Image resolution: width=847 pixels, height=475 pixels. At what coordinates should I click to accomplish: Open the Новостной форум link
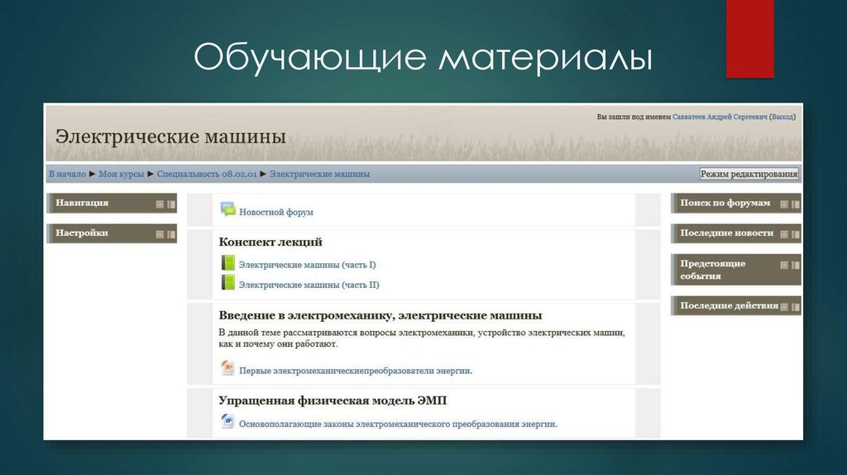click(276, 213)
